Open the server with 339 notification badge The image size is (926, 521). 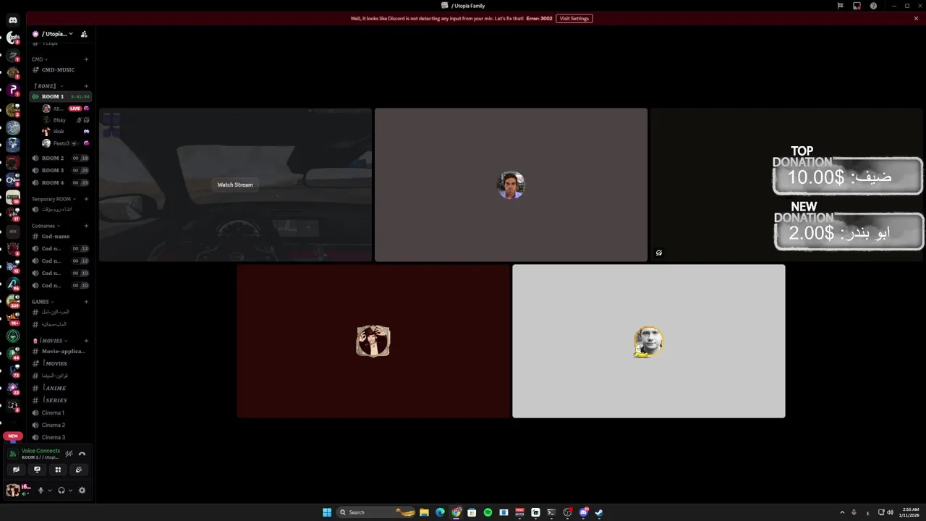(x=13, y=301)
